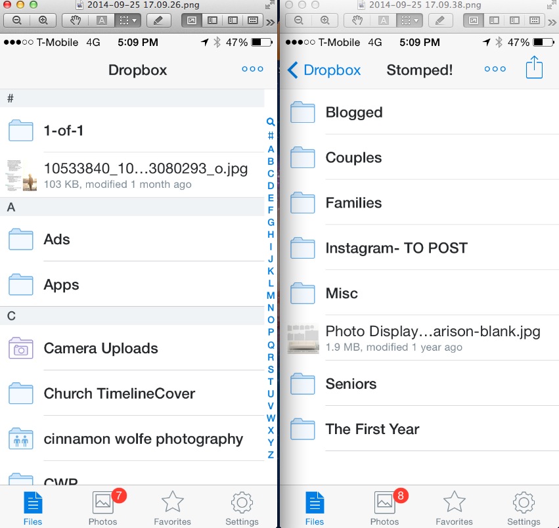Expand the toolbar overflow chevron in right window

552,22
